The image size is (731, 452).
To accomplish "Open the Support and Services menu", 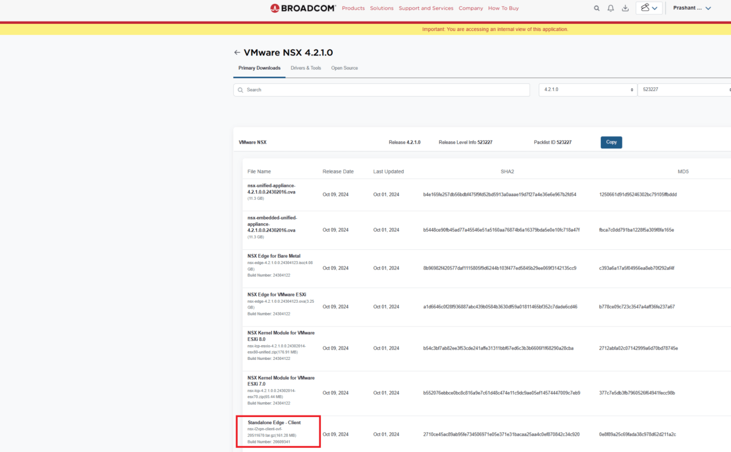I will pyautogui.click(x=426, y=8).
